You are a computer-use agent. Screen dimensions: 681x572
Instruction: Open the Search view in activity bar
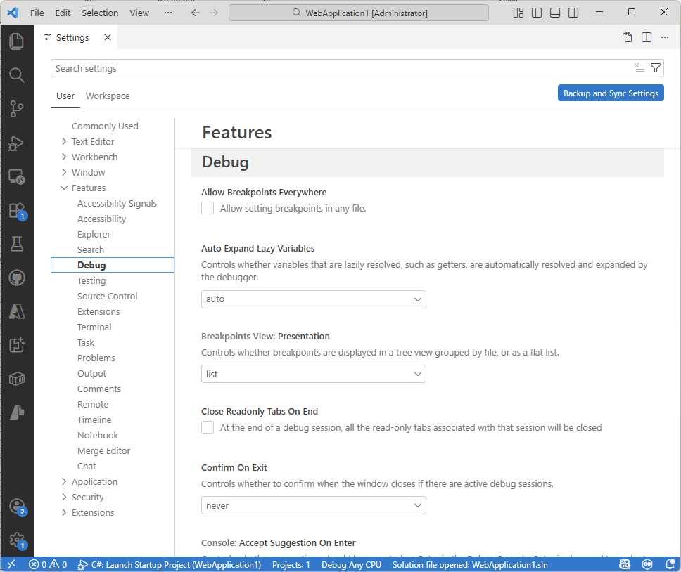tap(16, 75)
